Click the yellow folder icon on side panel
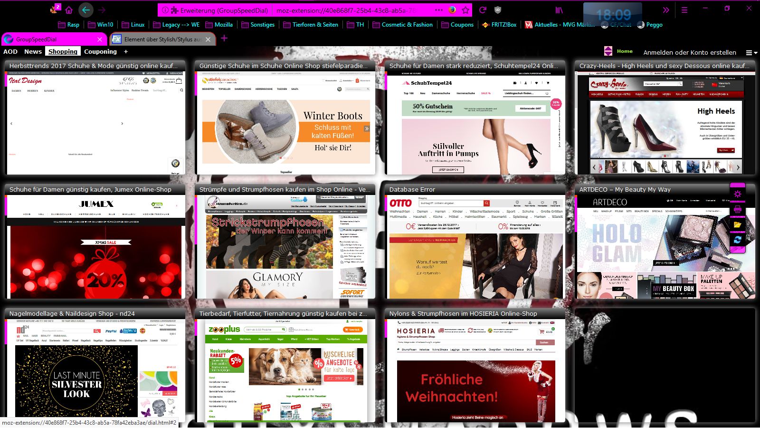The width and height of the screenshot is (760, 428). 738,224
